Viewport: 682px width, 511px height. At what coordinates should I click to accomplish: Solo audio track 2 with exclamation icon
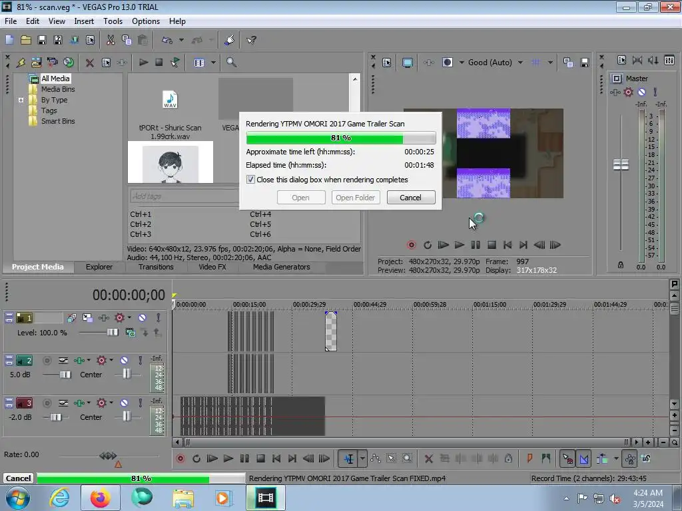(x=140, y=360)
